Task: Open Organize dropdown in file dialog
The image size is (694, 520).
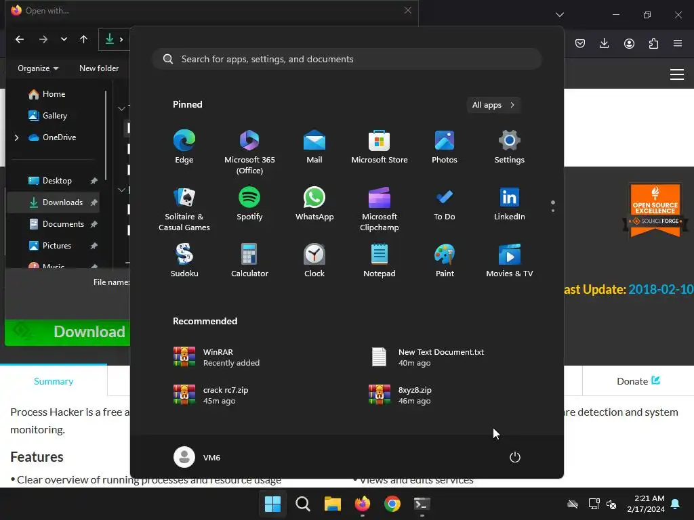Action: tap(38, 68)
